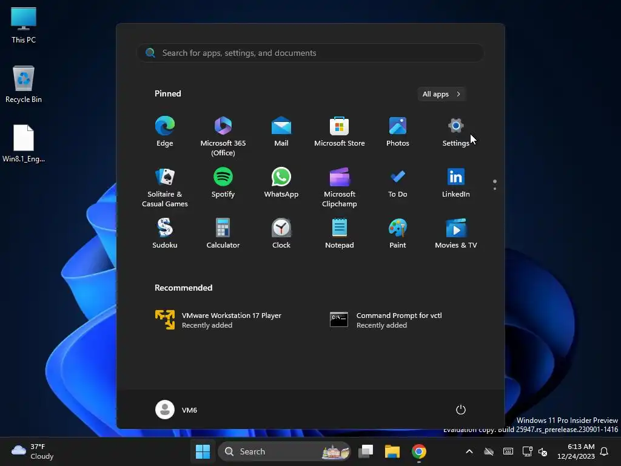Launch Microsoft 365 (Office) app

pyautogui.click(x=223, y=137)
